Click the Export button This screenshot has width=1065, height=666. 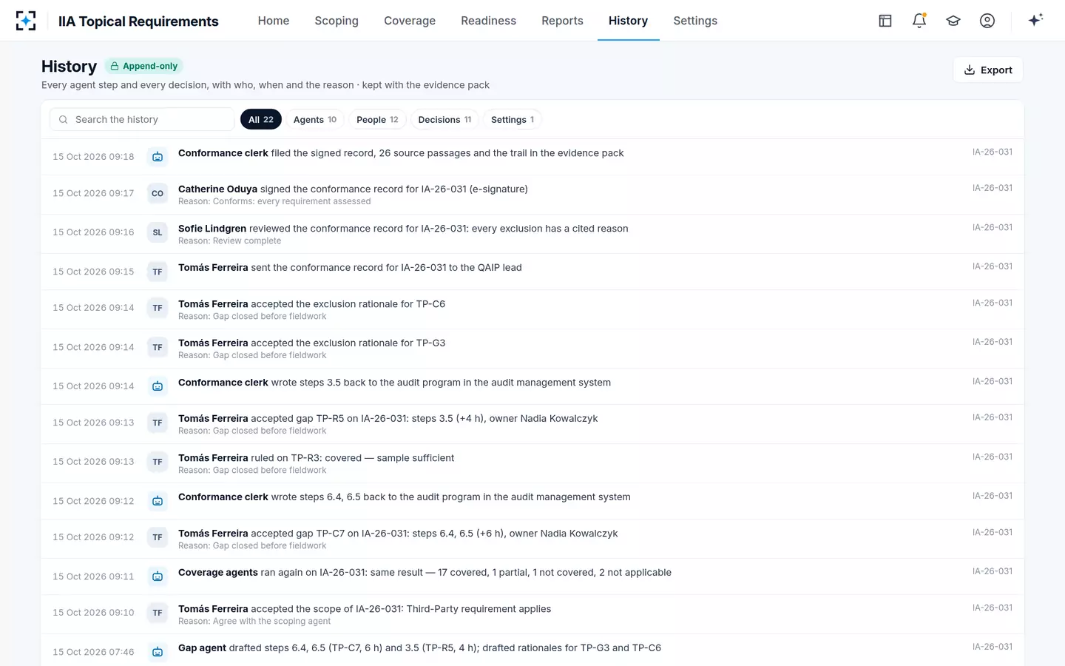click(x=988, y=70)
